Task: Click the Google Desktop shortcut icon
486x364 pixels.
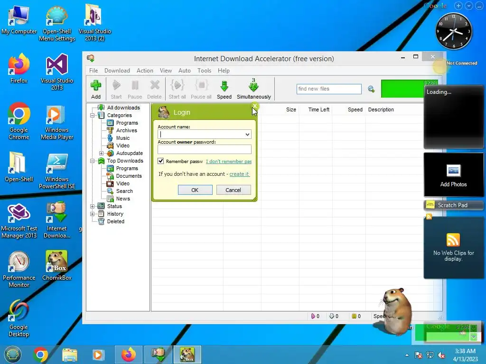Action: 19,318
